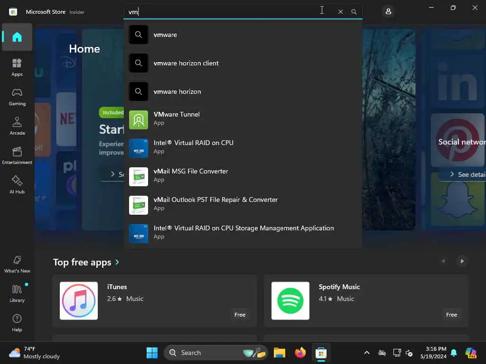
Task: Open the Pinterest Social networking tile
Action: 458,140
